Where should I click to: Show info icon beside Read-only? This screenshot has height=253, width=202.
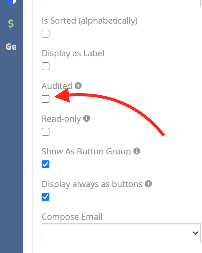(x=87, y=118)
